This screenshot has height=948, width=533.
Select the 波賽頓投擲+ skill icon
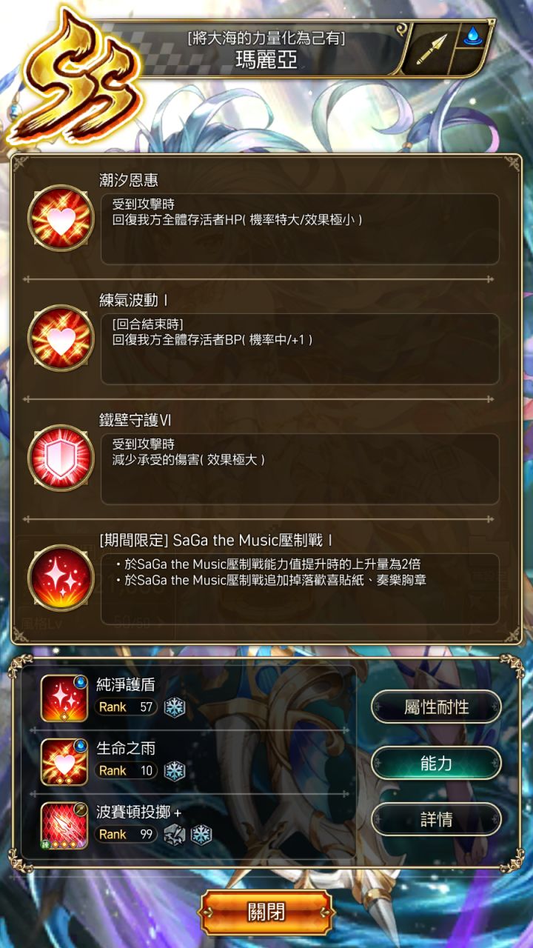pyautogui.click(x=64, y=826)
